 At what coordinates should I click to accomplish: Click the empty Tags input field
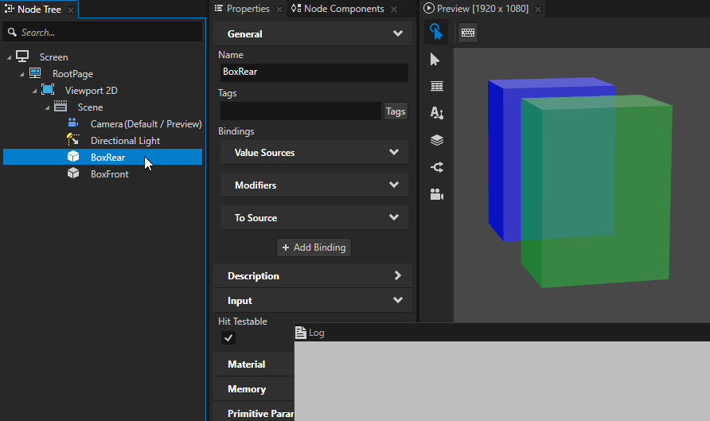(x=301, y=111)
